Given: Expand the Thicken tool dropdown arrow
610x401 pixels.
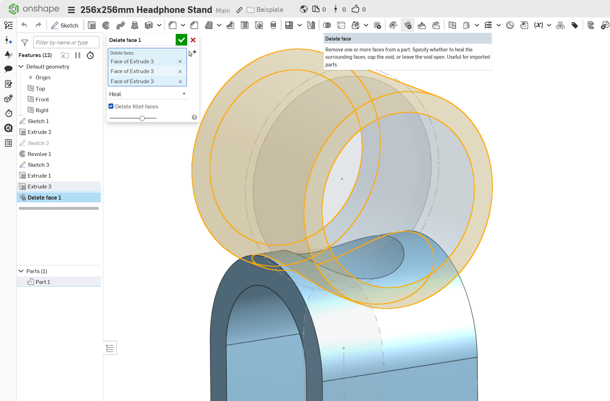Looking at the screenshot, I should (x=159, y=25).
